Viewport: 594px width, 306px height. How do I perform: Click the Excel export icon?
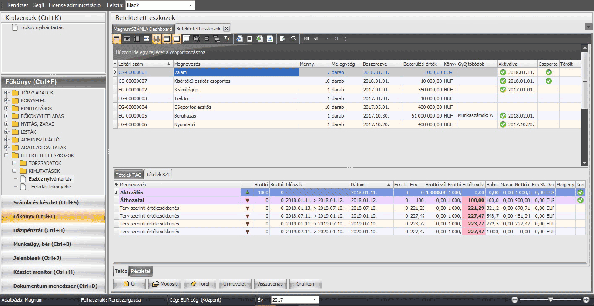(x=259, y=39)
